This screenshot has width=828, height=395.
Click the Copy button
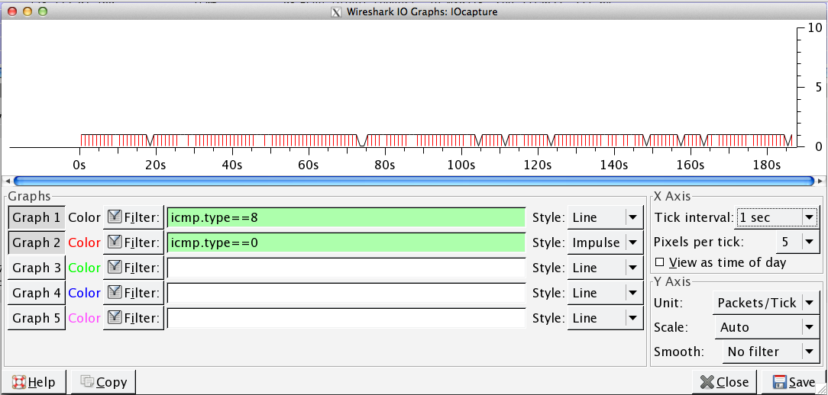104,382
